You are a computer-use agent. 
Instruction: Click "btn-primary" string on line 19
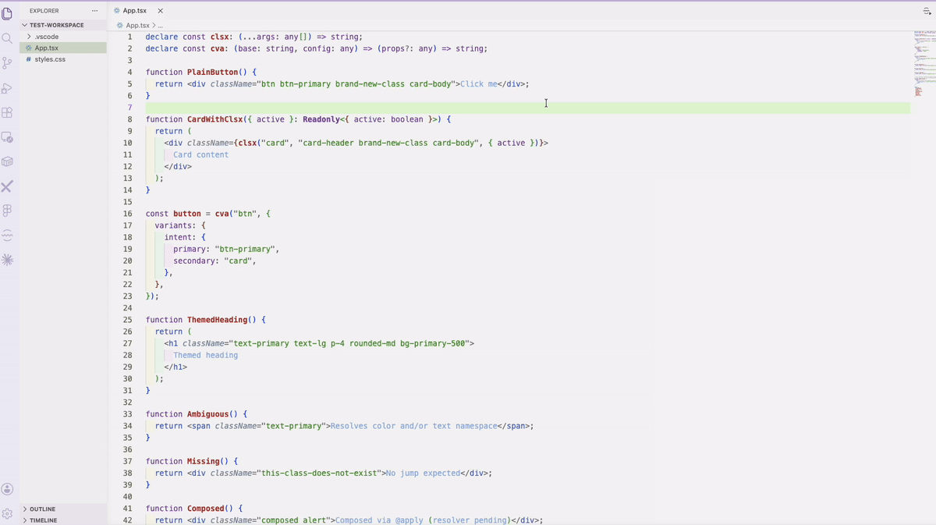(x=244, y=249)
